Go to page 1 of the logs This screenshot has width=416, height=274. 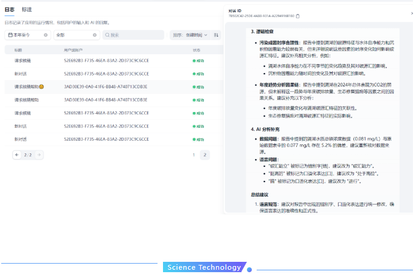[x=193, y=155]
